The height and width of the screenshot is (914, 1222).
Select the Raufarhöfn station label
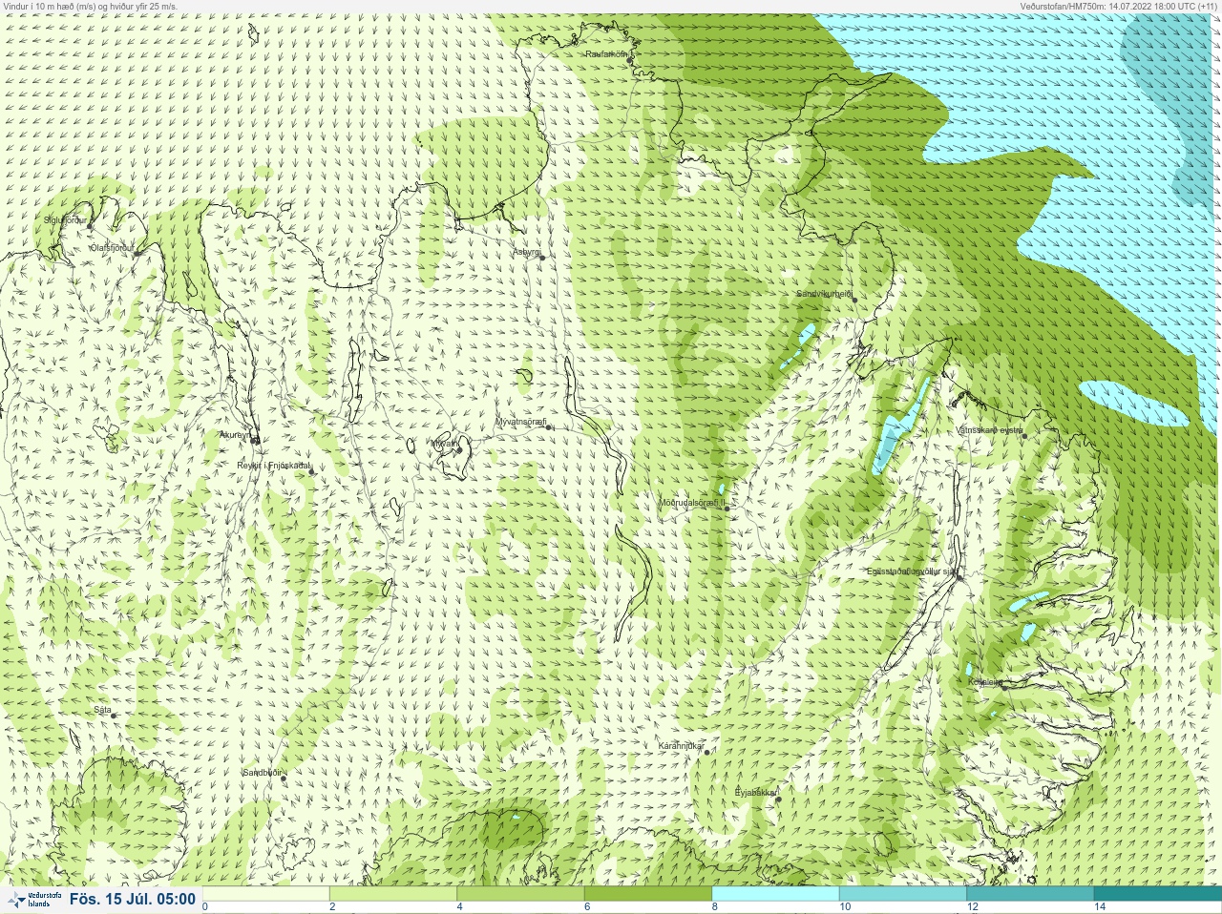tap(606, 54)
